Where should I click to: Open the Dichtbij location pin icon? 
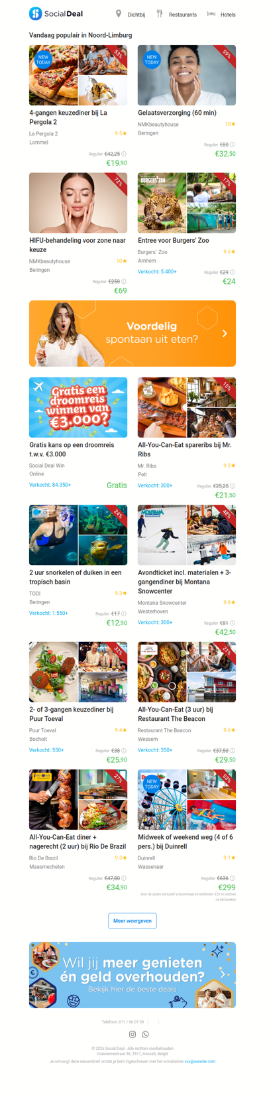119,14
